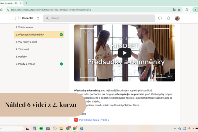The width and height of the screenshot is (198, 132).
Task: Click the Search input field
Action: 99,18
